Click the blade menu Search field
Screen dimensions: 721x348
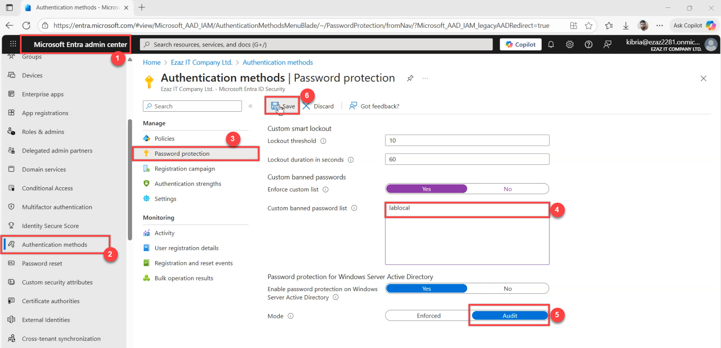(192, 106)
